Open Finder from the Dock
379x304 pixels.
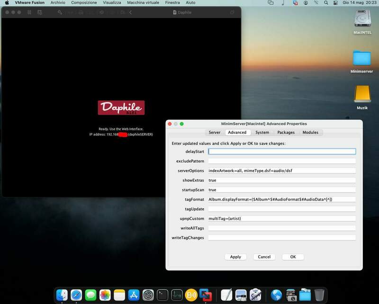pyautogui.click(x=62, y=295)
